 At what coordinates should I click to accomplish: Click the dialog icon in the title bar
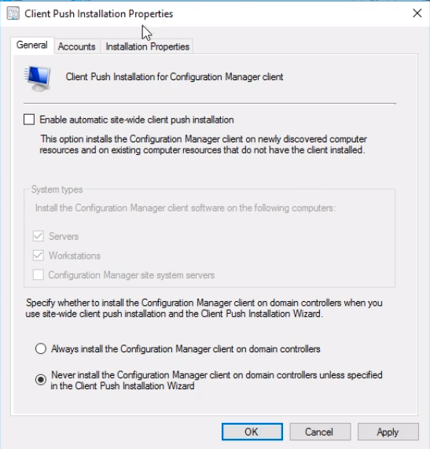tap(13, 13)
